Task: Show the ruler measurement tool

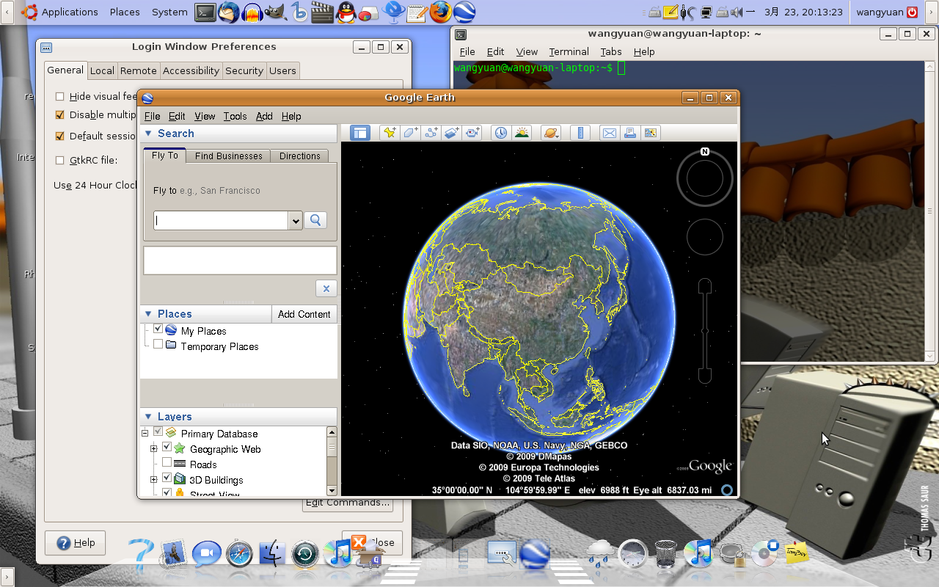Action: 580,133
